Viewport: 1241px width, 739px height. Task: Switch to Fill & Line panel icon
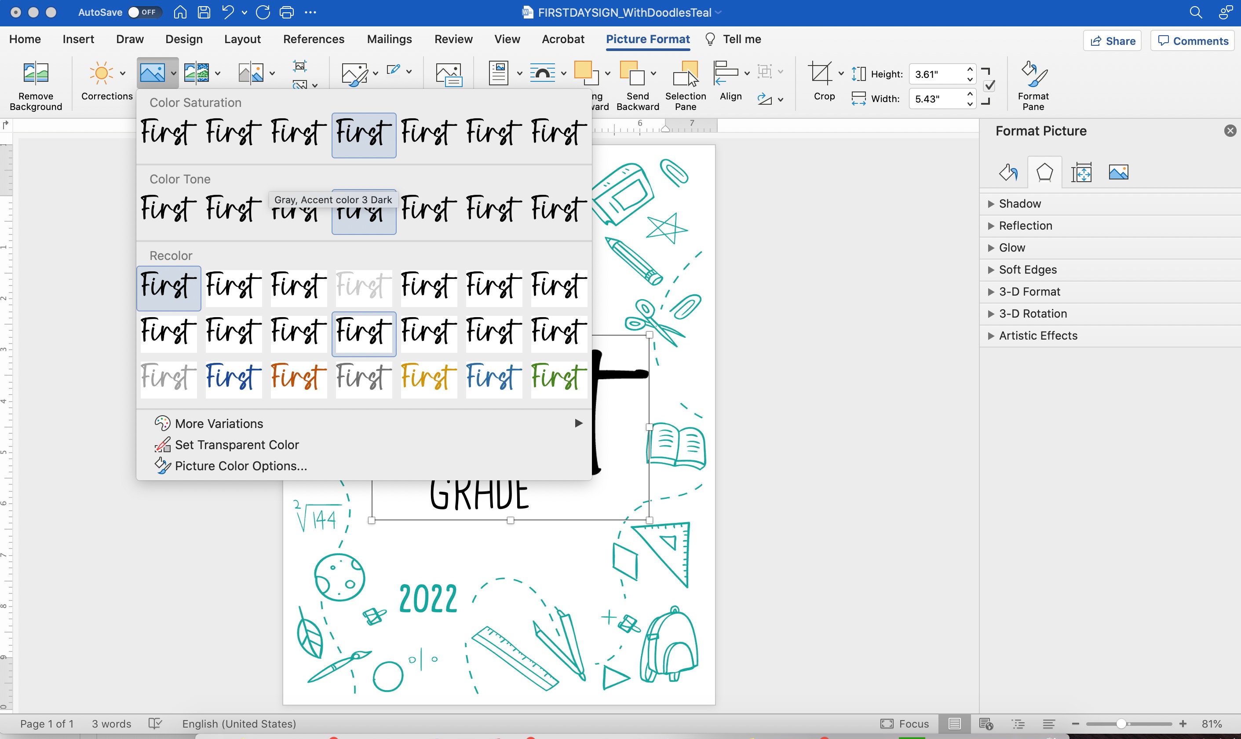click(x=1008, y=173)
